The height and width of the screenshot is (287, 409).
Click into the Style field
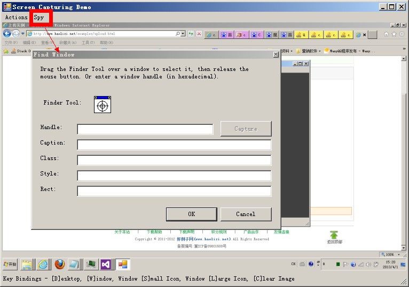[174, 176]
